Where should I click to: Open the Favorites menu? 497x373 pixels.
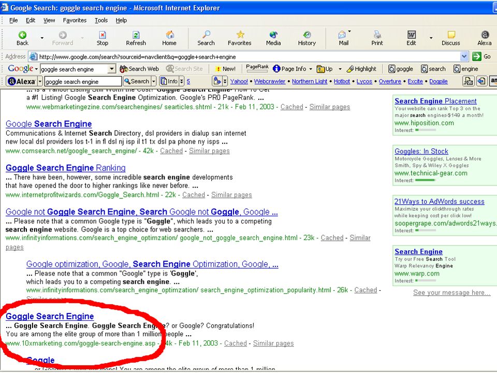pos(75,20)
